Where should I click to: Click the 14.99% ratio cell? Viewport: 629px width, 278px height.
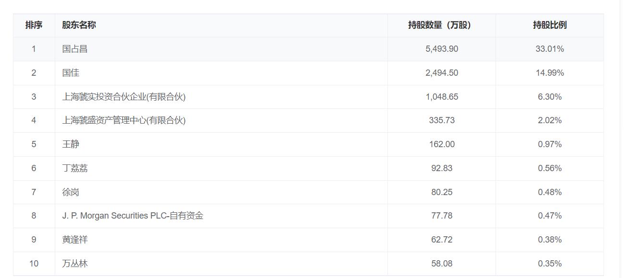point(550,73)
